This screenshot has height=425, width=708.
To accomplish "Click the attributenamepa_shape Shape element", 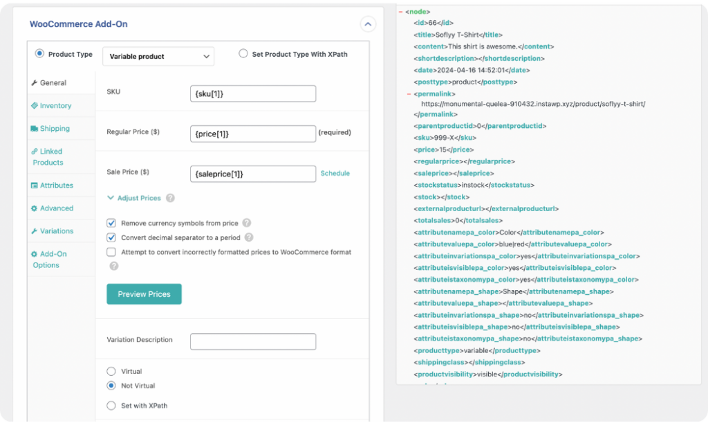I will coord(514,291).
